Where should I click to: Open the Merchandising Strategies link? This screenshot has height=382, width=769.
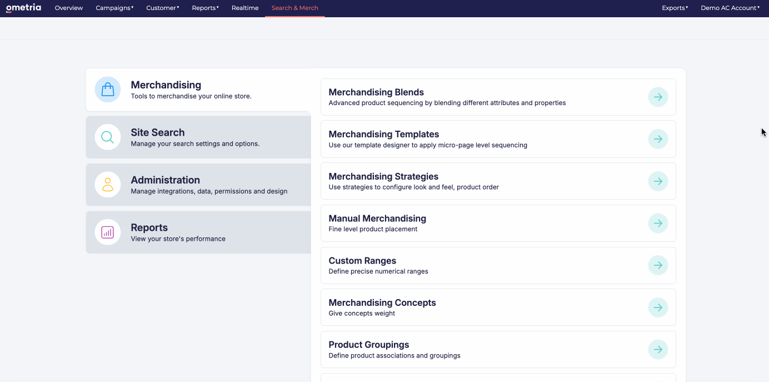pyautogui.click(x=498, y=181)
